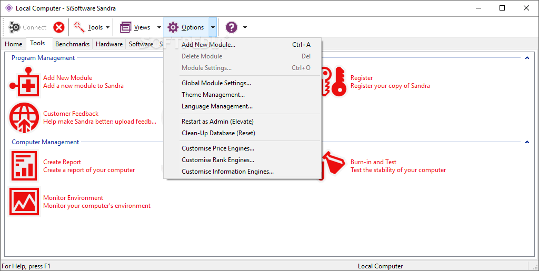Click the Connect gear icon
Image resolution: width=539 pixels, height=271 pixels.
(14, 27)
